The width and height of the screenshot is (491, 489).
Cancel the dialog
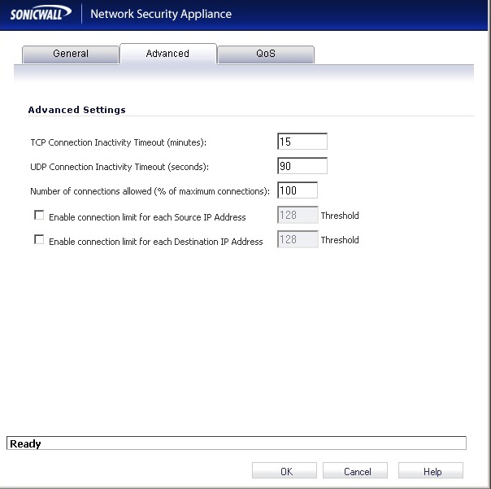pos(355,471)
